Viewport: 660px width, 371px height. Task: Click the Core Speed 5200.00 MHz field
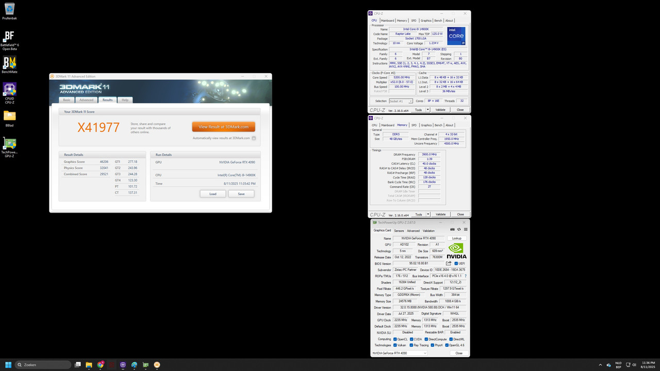click(x=403, y=77)
